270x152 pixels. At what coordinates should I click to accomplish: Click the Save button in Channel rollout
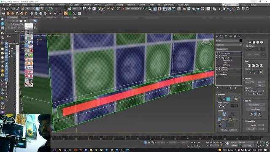(260, 82)
